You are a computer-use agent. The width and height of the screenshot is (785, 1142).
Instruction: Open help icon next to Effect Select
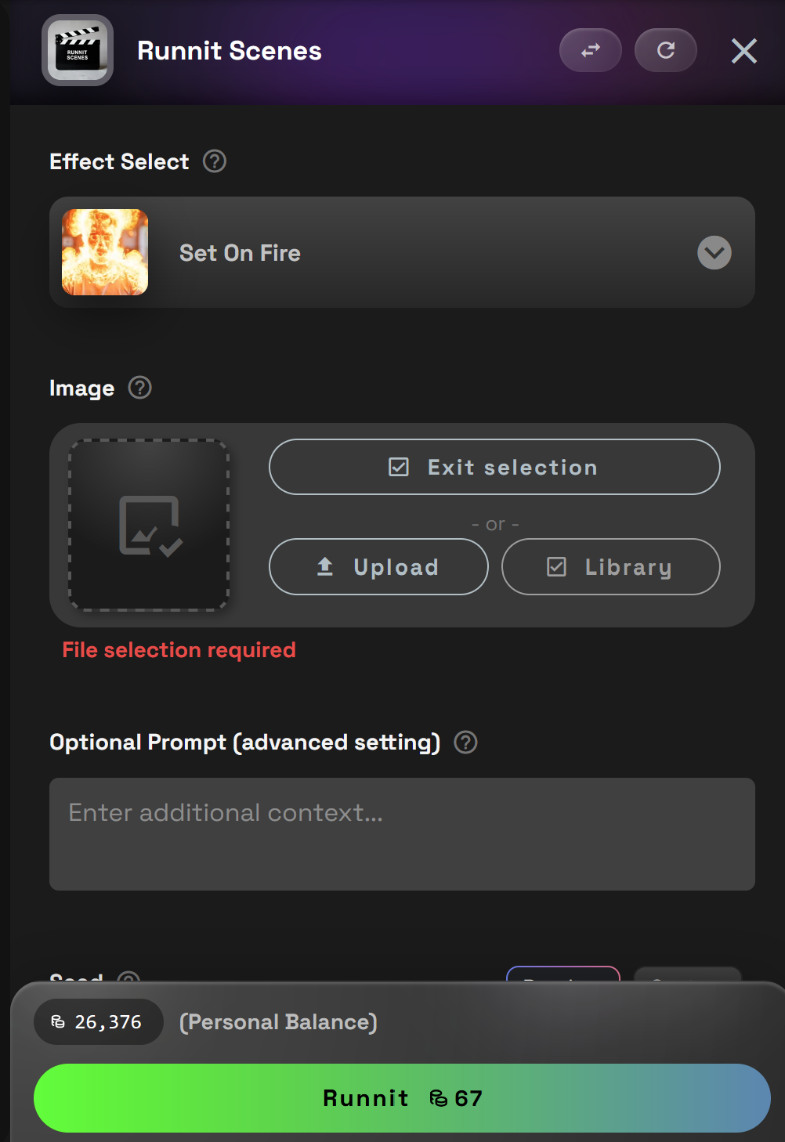[215, 161]
